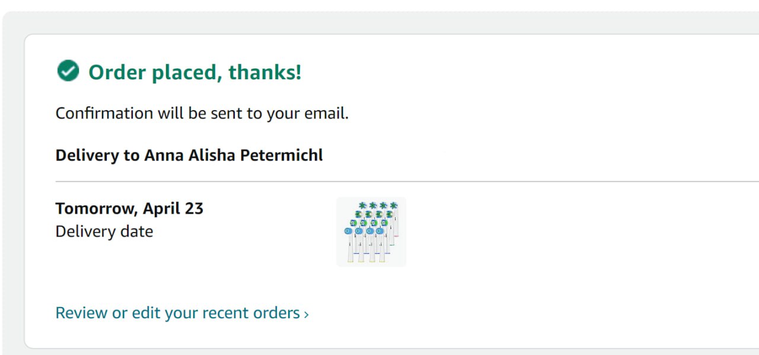
Task: Click the "Delivery date" label
Action: pyautogui.click(x=104, y=231)
